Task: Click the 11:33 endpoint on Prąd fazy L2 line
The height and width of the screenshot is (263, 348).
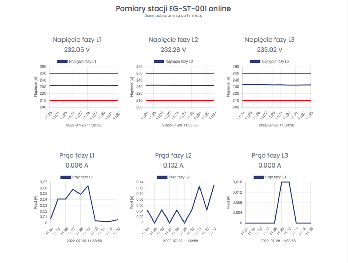Action: pyautogui.click(x=214, y=185)
